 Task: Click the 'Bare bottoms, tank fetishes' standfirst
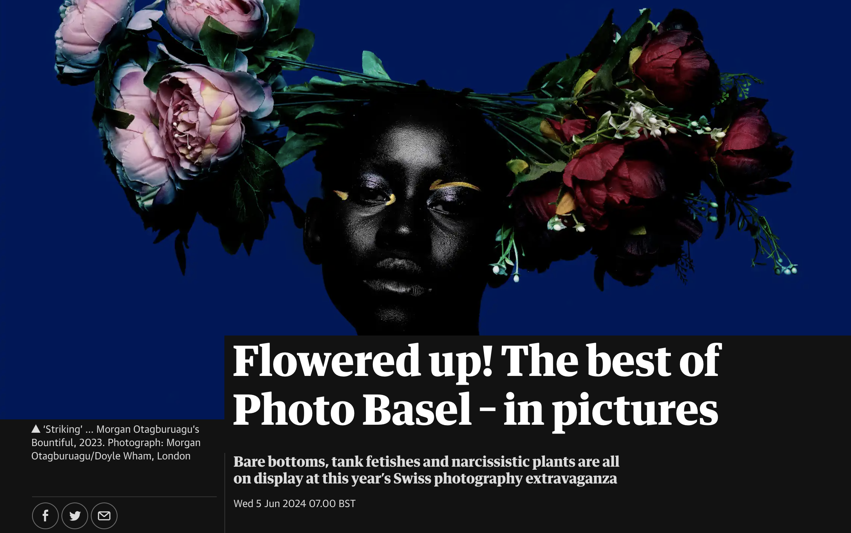[x=426, y=470]
